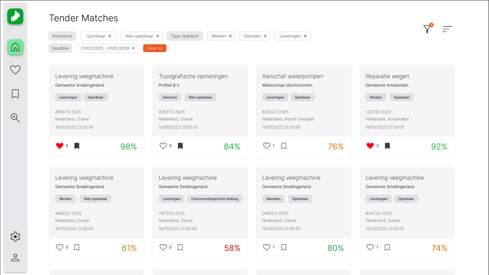Like the Topografische opmetingen tender
The image size is (489, 275).
click(163, 146)
